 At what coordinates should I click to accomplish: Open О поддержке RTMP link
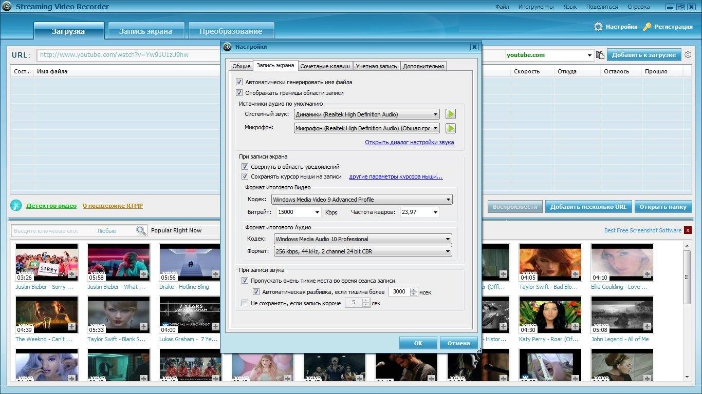113,206
